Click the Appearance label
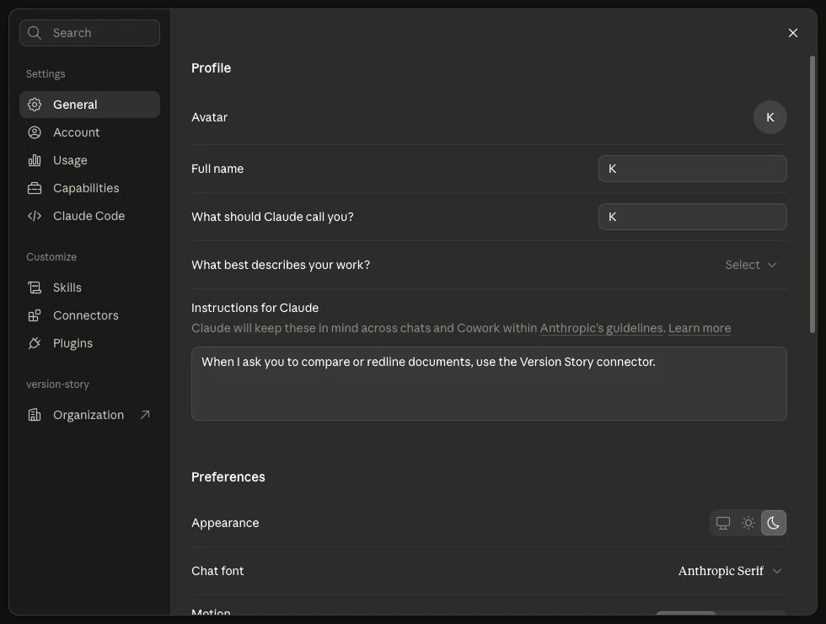The image size is (826, 624). pyautogui.click(x=226, y=523)
